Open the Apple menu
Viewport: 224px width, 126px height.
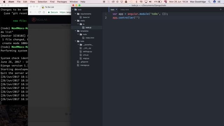(4, 2)
